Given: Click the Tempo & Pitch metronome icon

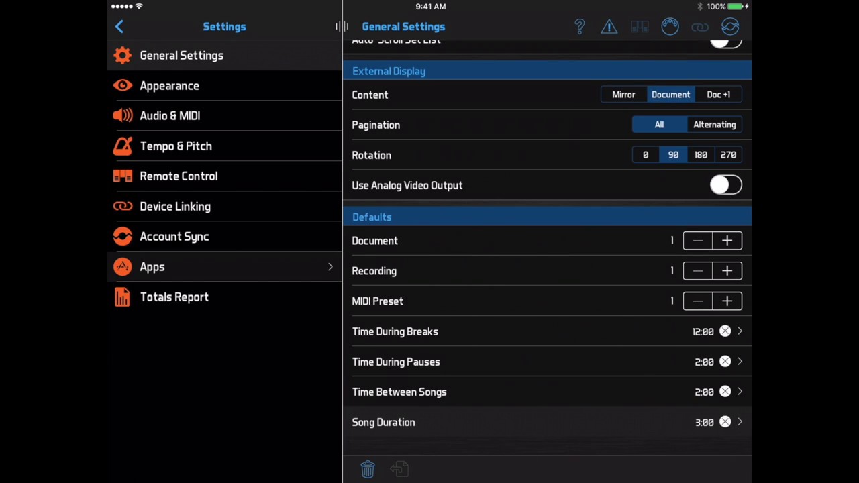Looking at the screenshot, I should [x=123, y=146].
